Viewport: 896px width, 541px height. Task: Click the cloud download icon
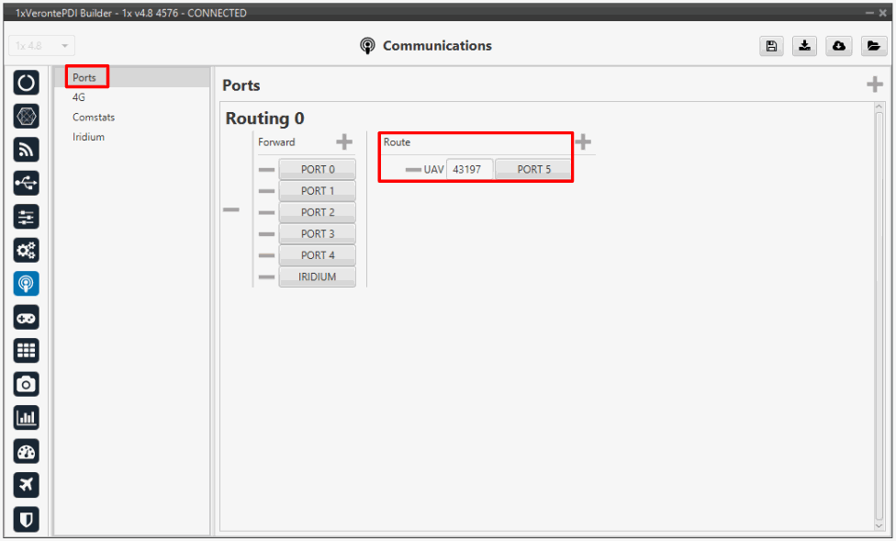[839, 47]
